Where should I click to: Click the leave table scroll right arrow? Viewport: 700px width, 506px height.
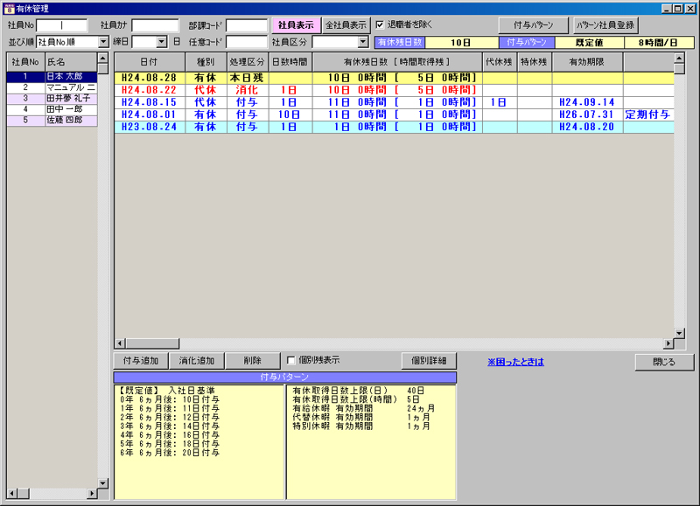click(668, 343)
